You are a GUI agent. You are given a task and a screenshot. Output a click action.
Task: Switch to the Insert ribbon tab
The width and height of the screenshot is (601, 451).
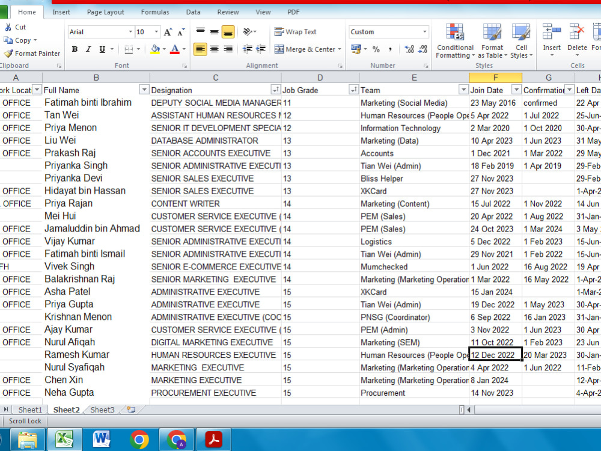click(61, 12)
